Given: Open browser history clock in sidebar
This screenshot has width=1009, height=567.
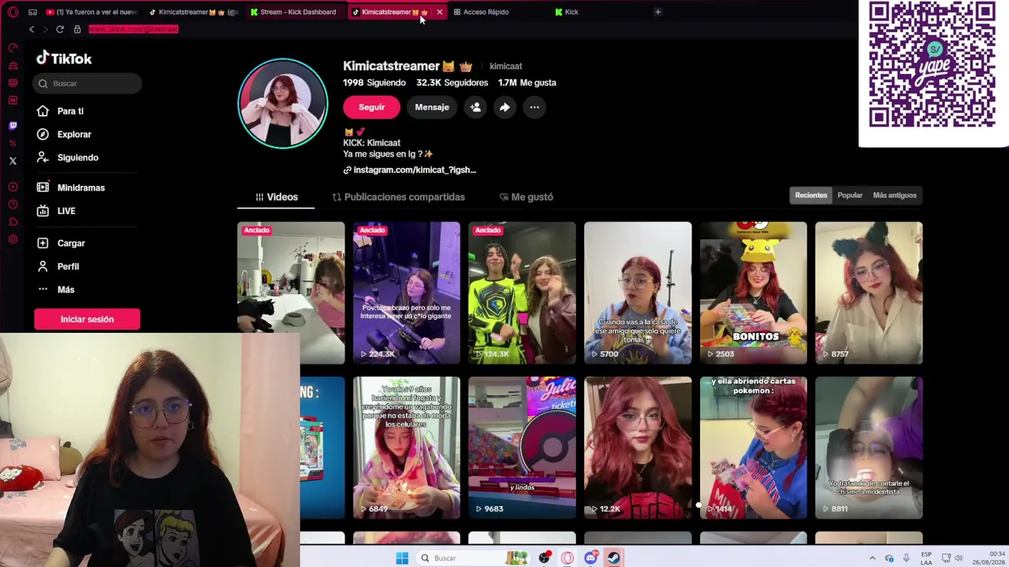Looking at the screenshot, I should tap(13, 205).
